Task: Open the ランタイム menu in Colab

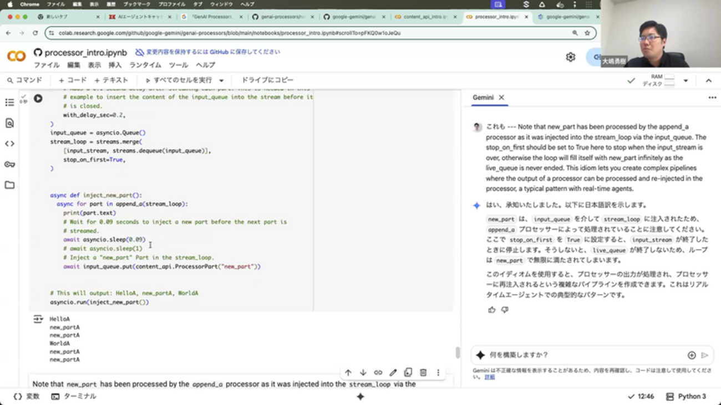Action: click(x=145, y=65)
